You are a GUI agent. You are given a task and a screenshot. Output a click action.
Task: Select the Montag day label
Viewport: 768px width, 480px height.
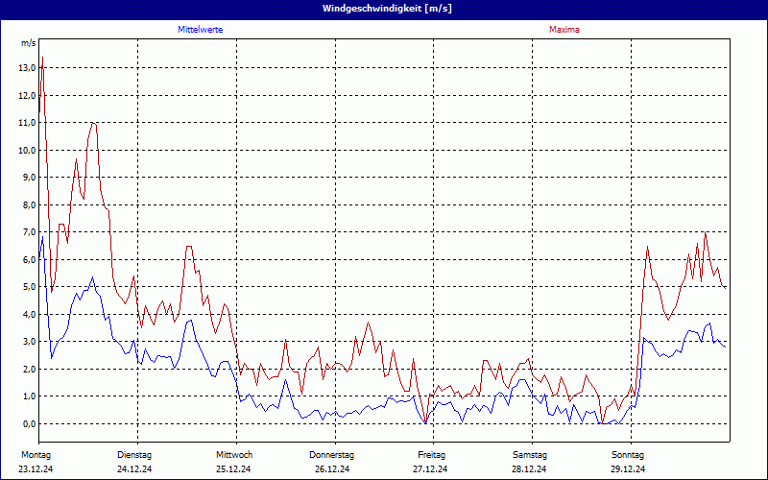tap(36, 454)
